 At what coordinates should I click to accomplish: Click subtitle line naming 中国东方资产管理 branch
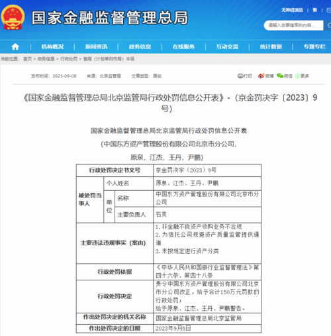tap(169, 144)
